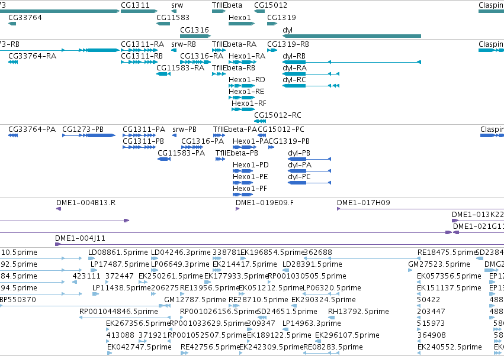This screenshot has width=504, height=356.
Task: Select the DME1-004B13.R BAC label
Action: (86, 203)
